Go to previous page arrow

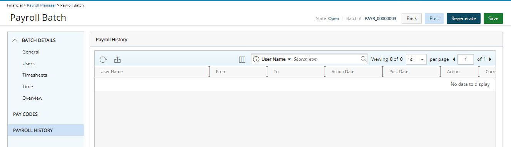point(454,60)
